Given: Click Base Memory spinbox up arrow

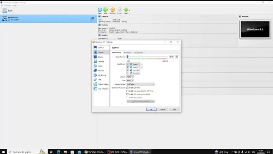Looking at the screenshot, I should (x=177, y=56).
